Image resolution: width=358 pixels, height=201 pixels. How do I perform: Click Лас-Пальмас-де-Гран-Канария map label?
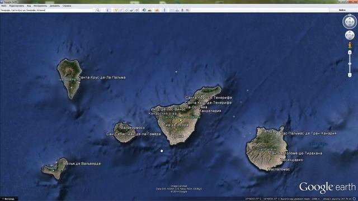pyautogui.click(x=309, y=133)
